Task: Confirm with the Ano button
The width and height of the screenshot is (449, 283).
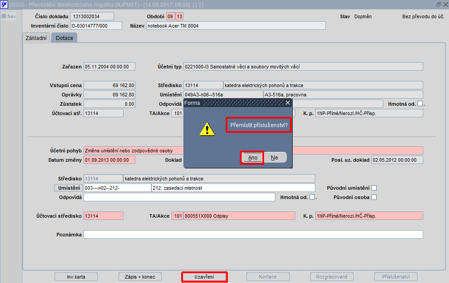Action: (x=252, y=158)
